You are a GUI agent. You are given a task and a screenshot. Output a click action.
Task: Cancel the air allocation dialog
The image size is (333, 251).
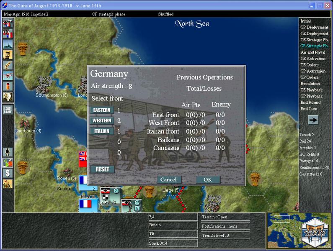[169, 179]
